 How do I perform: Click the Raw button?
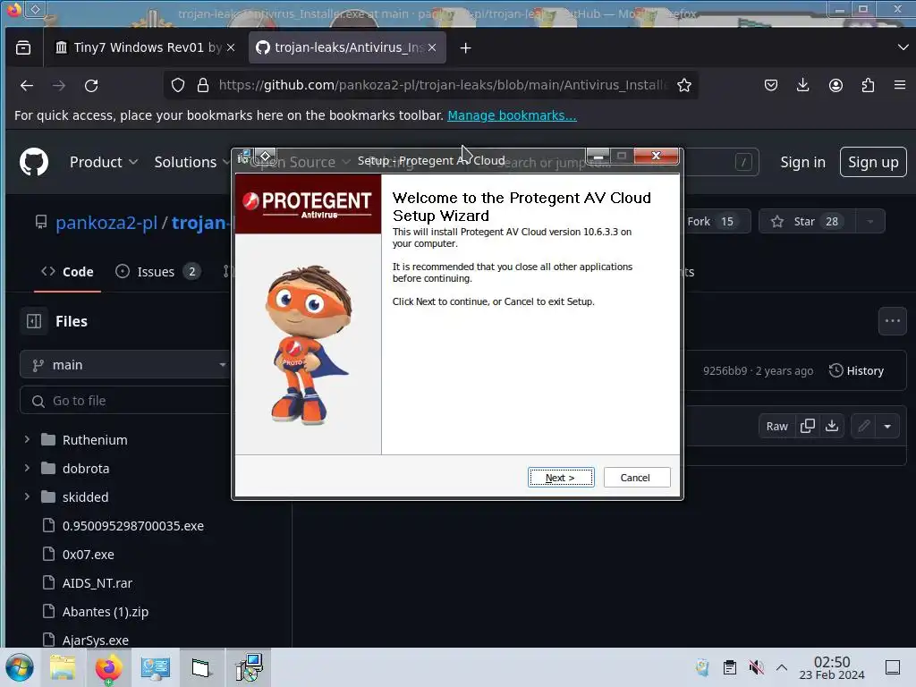tap(777, 426)
